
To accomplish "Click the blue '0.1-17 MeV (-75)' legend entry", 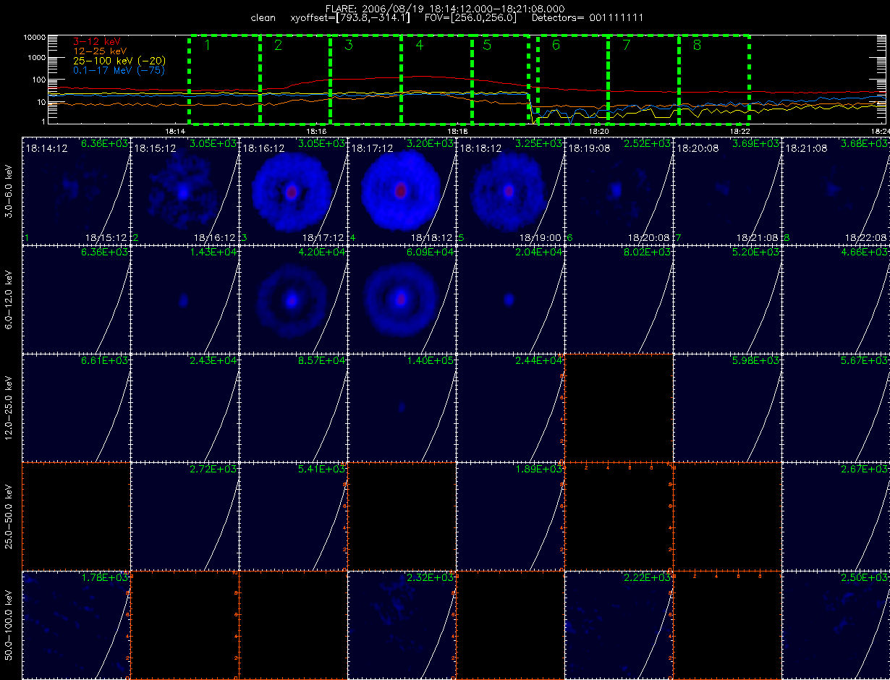I will click(x=119, y=71).
